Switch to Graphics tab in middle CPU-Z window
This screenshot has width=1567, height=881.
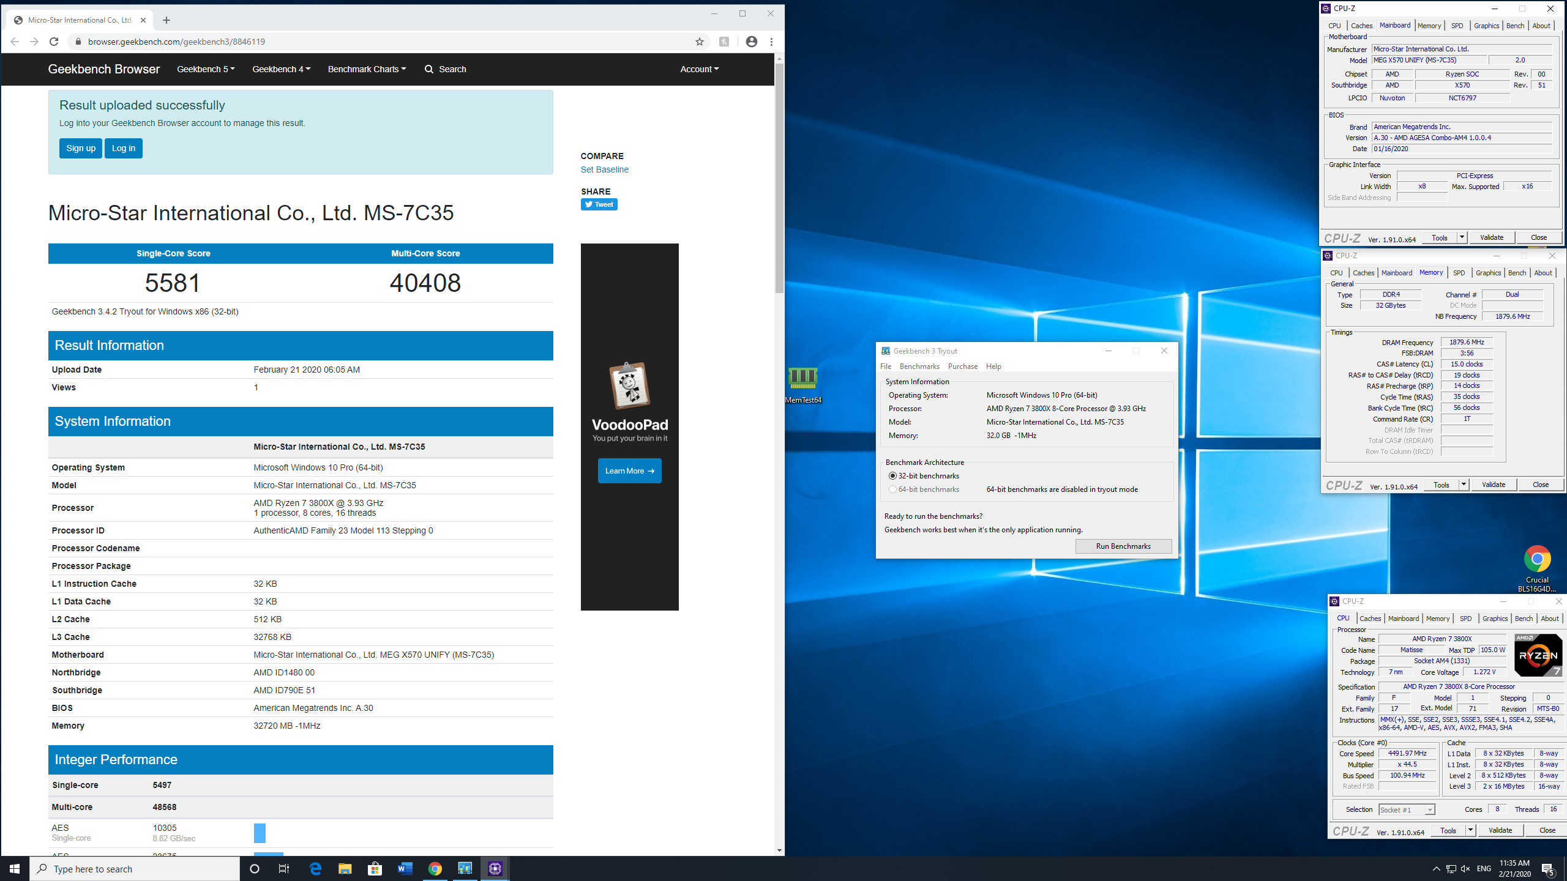[x=1488, y=273]
